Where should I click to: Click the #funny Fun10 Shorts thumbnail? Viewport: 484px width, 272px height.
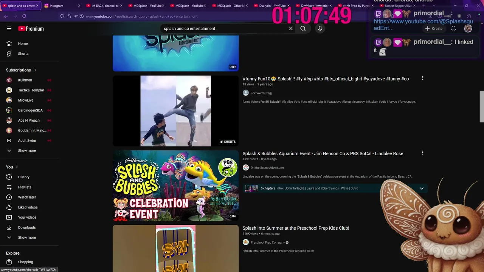[176, 111]
